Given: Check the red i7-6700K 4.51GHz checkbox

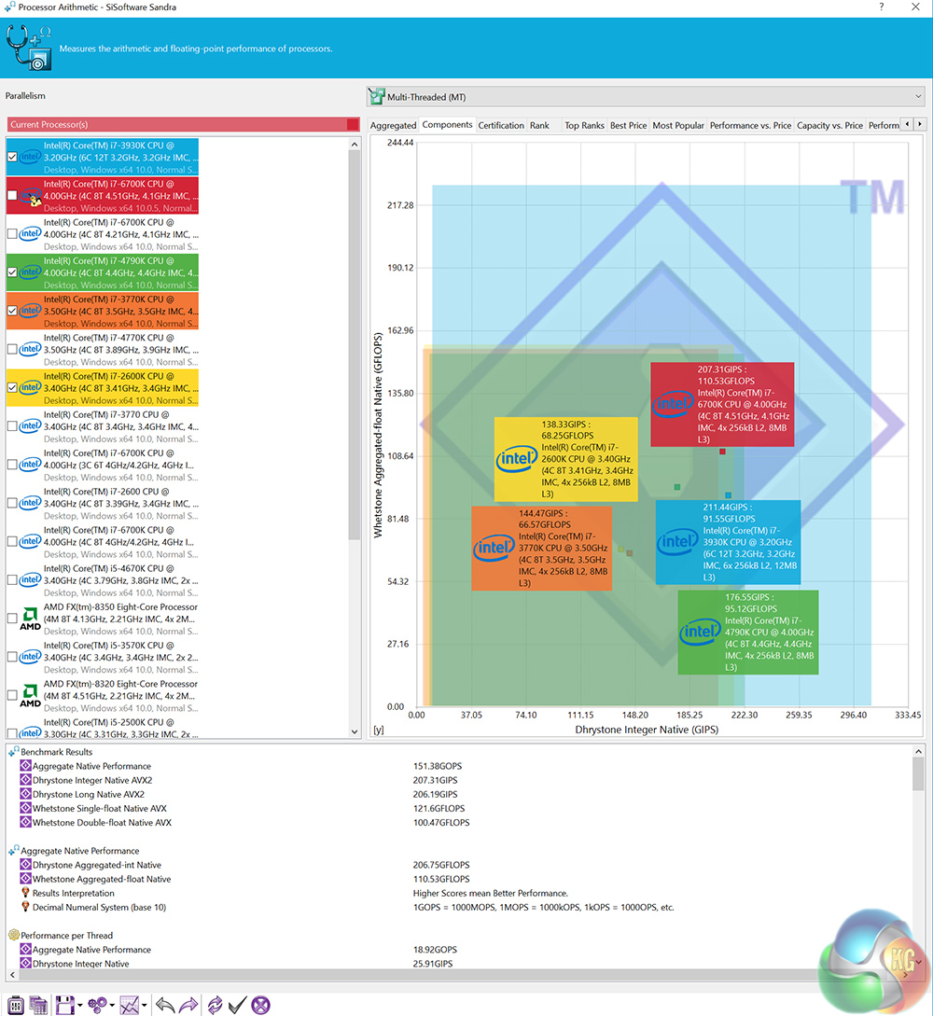Looking at the screenshot, I should pyautogui.click(x=12, y=195).
